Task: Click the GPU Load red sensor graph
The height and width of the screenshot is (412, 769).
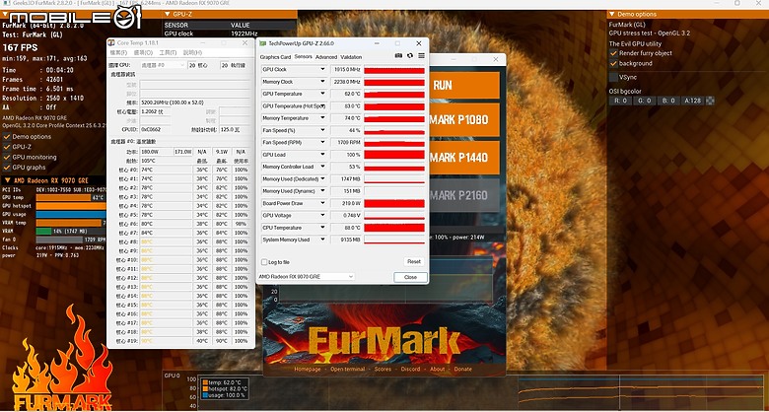Action: click(x=394, y=155)
